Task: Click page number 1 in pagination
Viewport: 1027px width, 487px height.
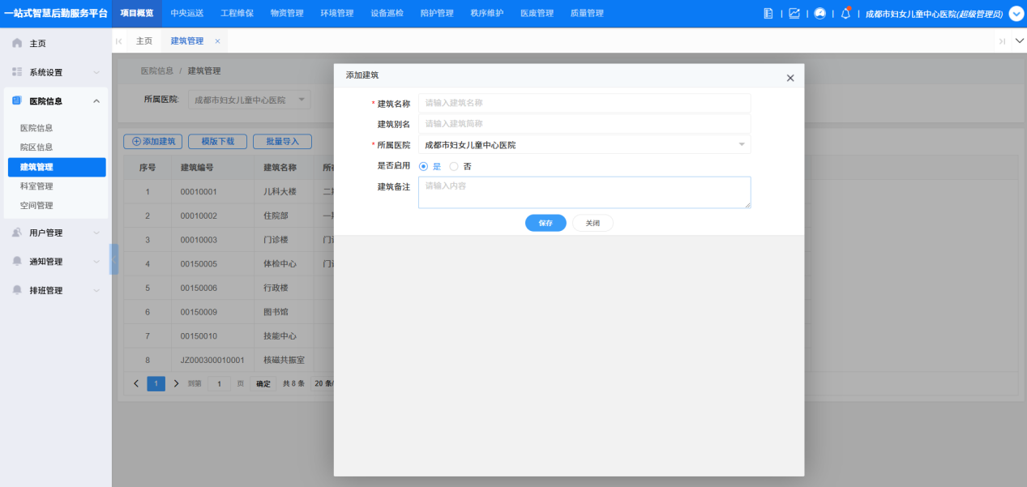Action: 156,383
